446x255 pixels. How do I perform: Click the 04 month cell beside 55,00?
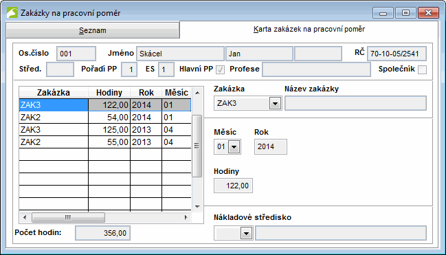[x=177, y=142]
